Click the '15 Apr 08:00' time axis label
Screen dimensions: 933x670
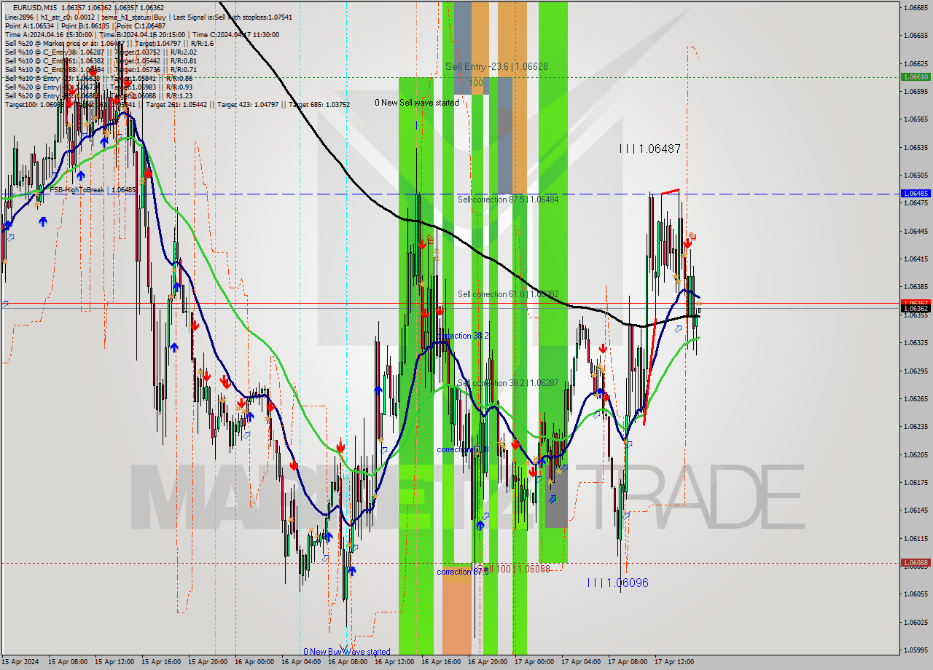pos(67,662)
